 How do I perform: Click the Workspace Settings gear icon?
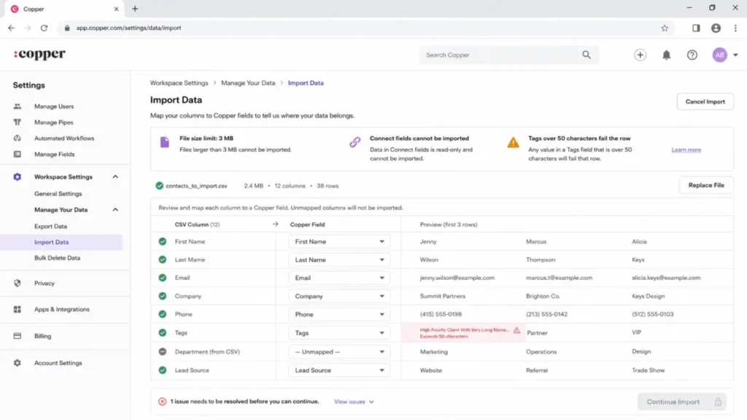(x=18, y=176)
